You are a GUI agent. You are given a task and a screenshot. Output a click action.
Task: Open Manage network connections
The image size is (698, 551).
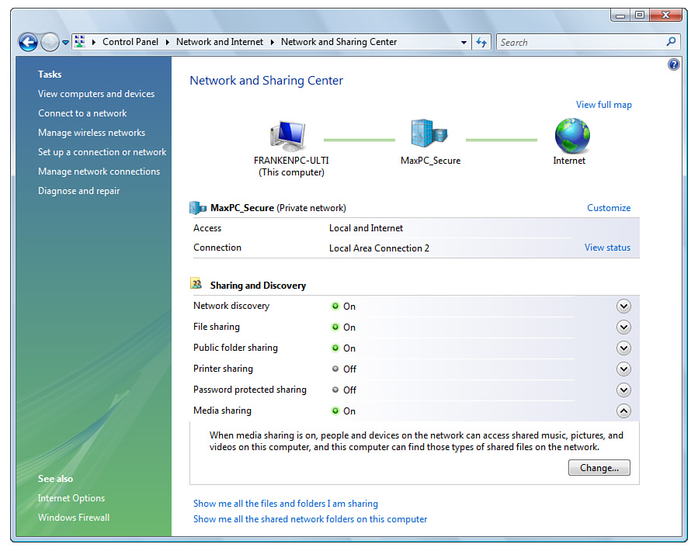(x=99, y=172)
